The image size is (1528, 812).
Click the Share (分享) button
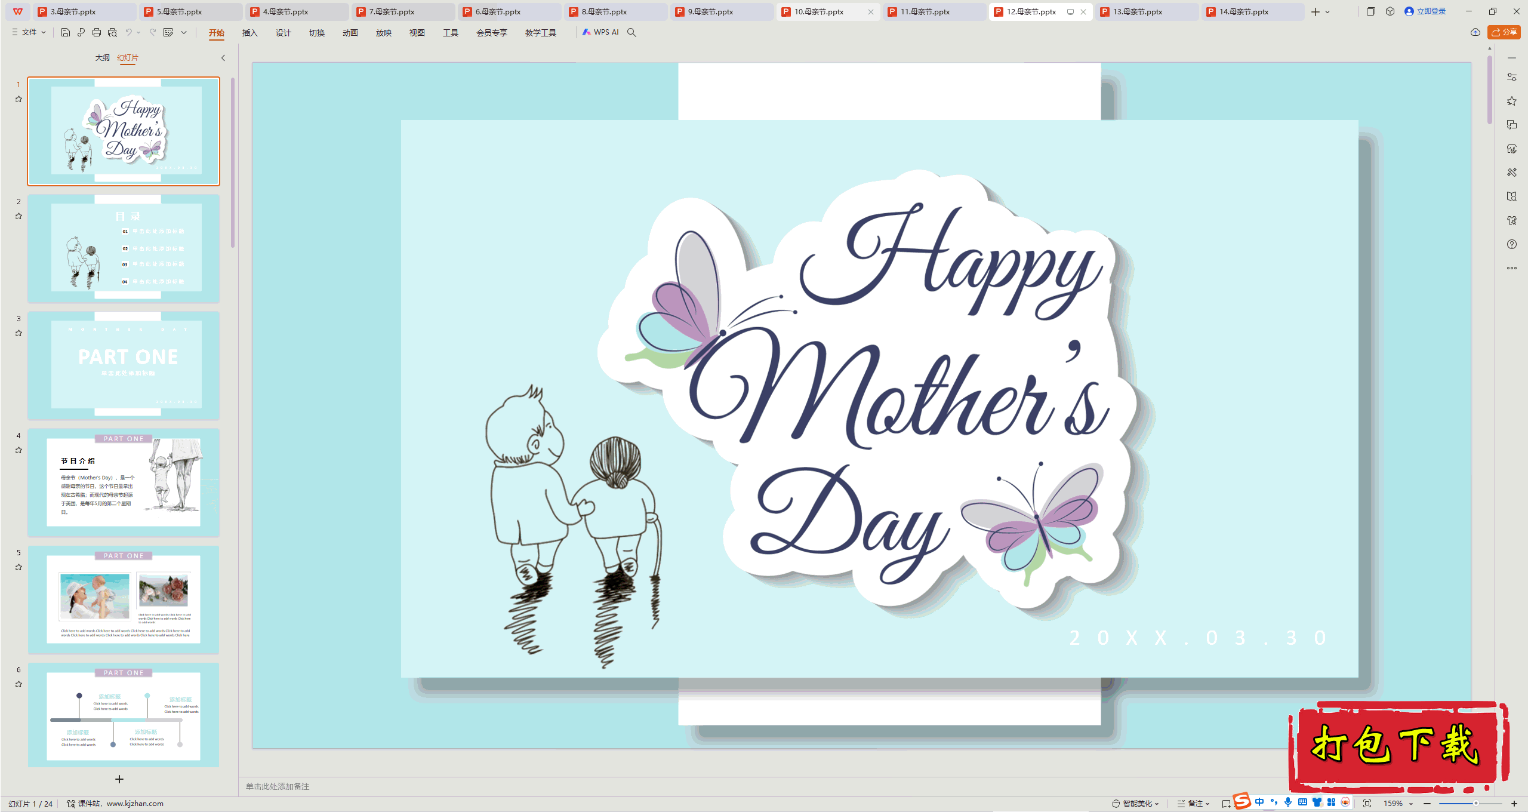[x=1504, y=32]
